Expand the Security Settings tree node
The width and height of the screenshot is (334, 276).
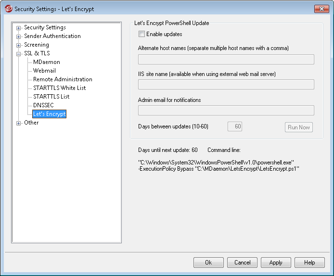click(19, 28)
